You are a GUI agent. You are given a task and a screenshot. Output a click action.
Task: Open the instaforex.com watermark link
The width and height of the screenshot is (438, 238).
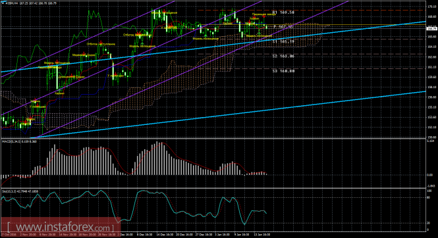61,227
